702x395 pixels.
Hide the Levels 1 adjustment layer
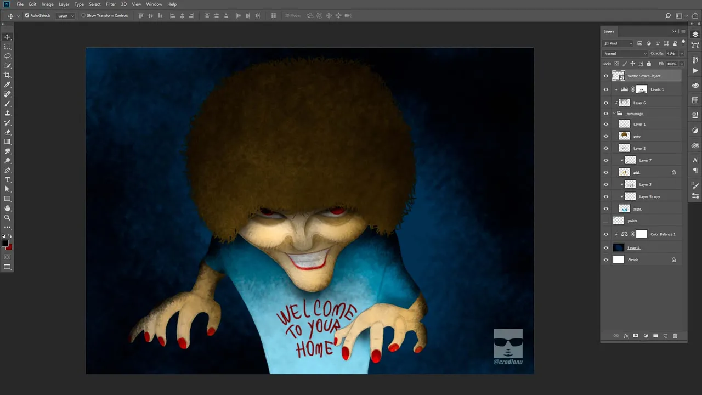[x=606, y=89]
